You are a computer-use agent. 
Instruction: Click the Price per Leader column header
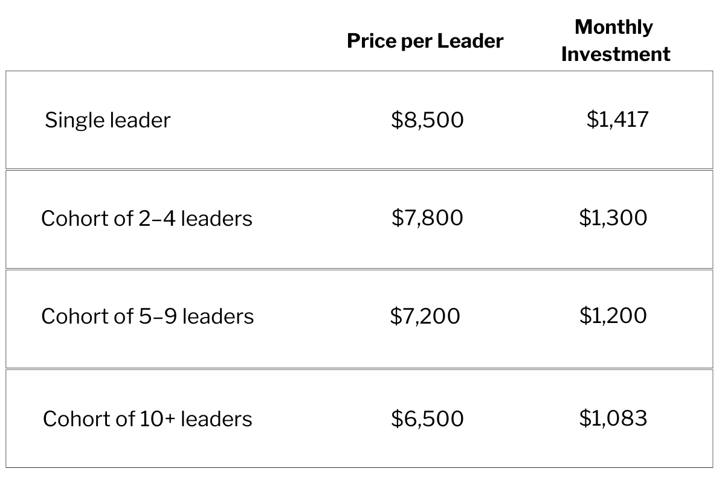(425, 42)
